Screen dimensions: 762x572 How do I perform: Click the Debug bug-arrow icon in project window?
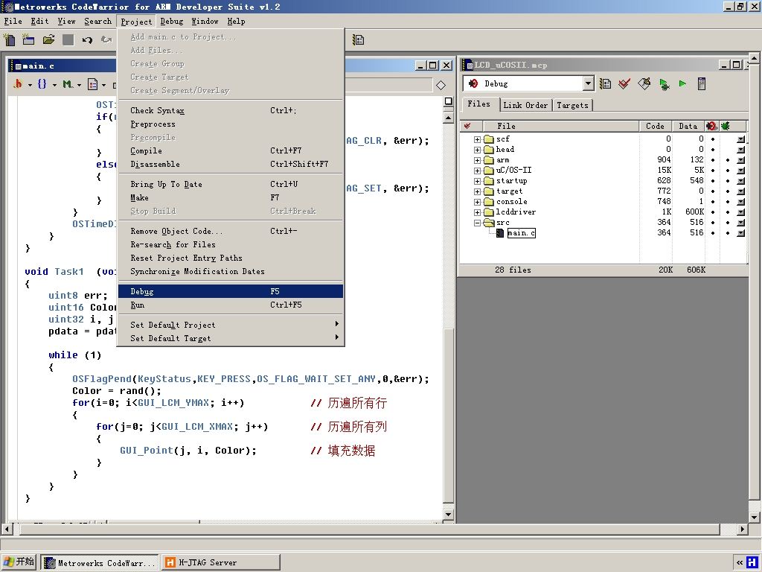(x=664, y=83)
